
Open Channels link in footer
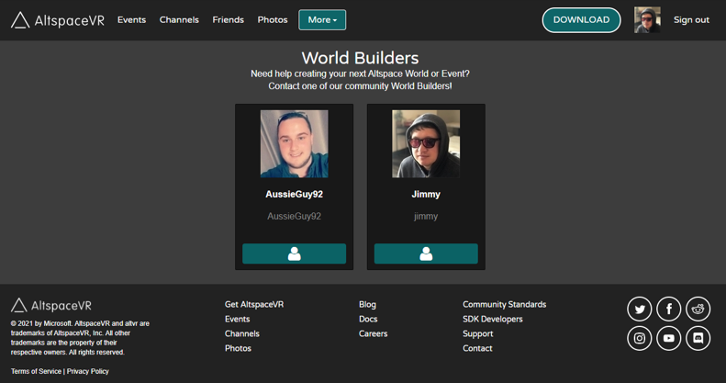242,333
